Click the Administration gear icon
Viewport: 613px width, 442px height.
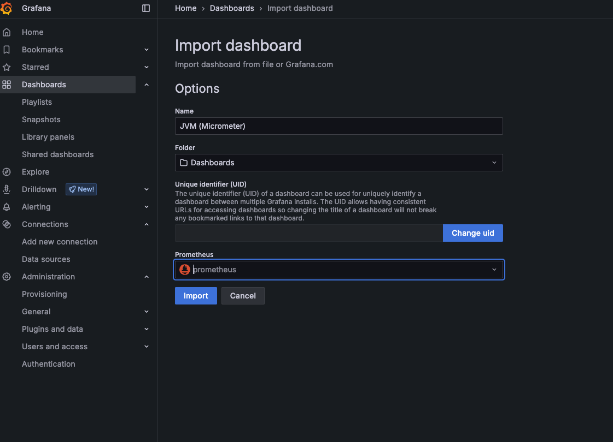(x=7, y=277)
